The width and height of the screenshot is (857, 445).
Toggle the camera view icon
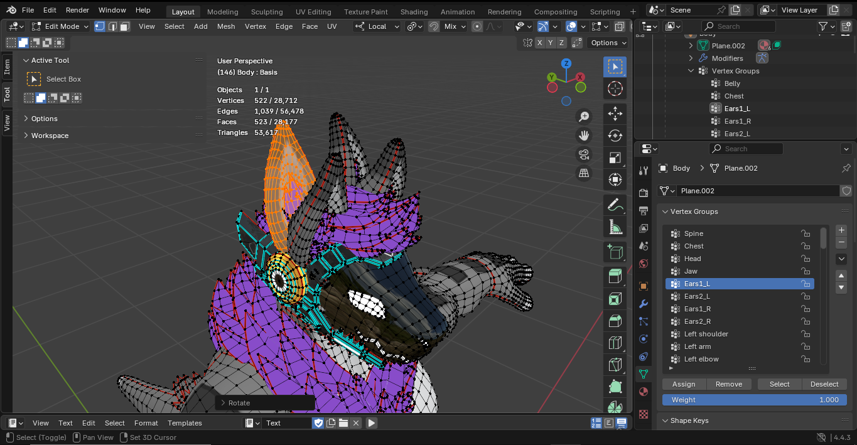(x=584, y=154)
